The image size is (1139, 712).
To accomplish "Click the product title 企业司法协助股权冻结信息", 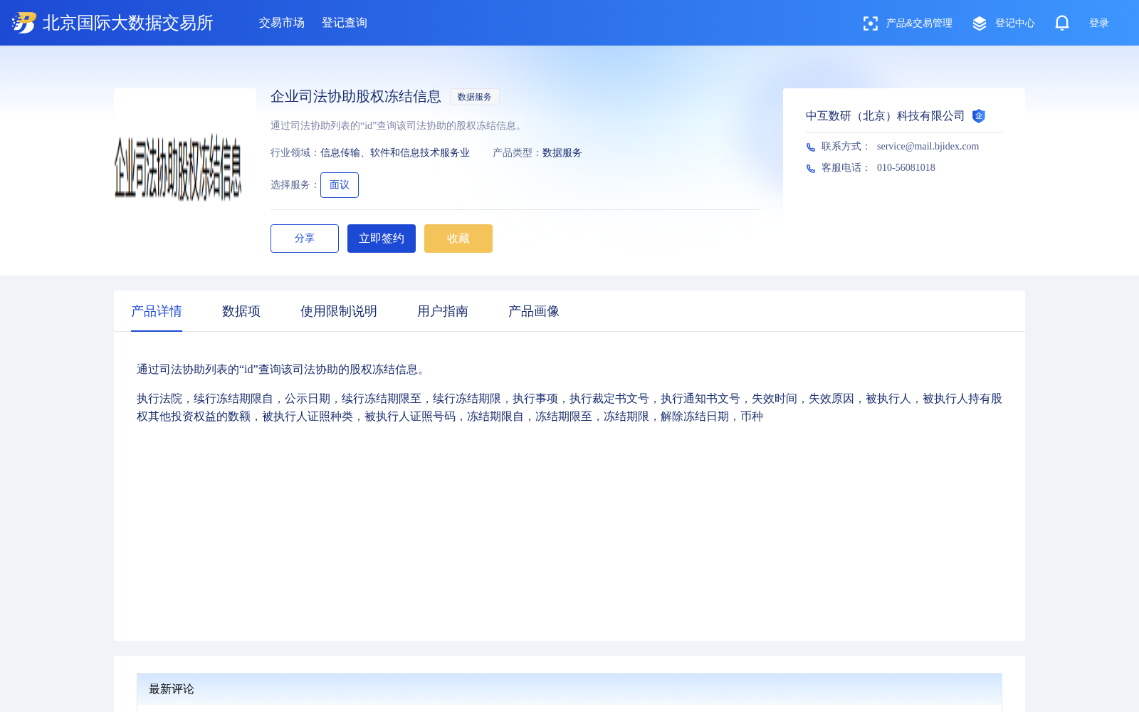I will 356,97.
